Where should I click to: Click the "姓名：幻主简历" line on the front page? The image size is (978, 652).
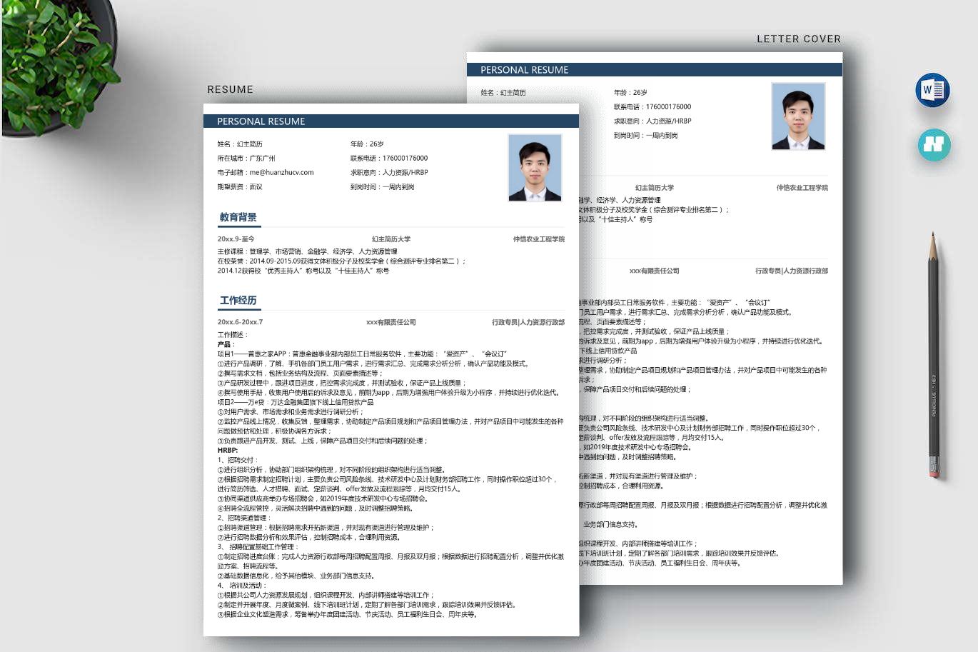pyautogui.click(x=240, y=144)
